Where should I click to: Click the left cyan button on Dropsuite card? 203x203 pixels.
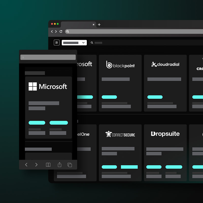[x=154, y=167]
